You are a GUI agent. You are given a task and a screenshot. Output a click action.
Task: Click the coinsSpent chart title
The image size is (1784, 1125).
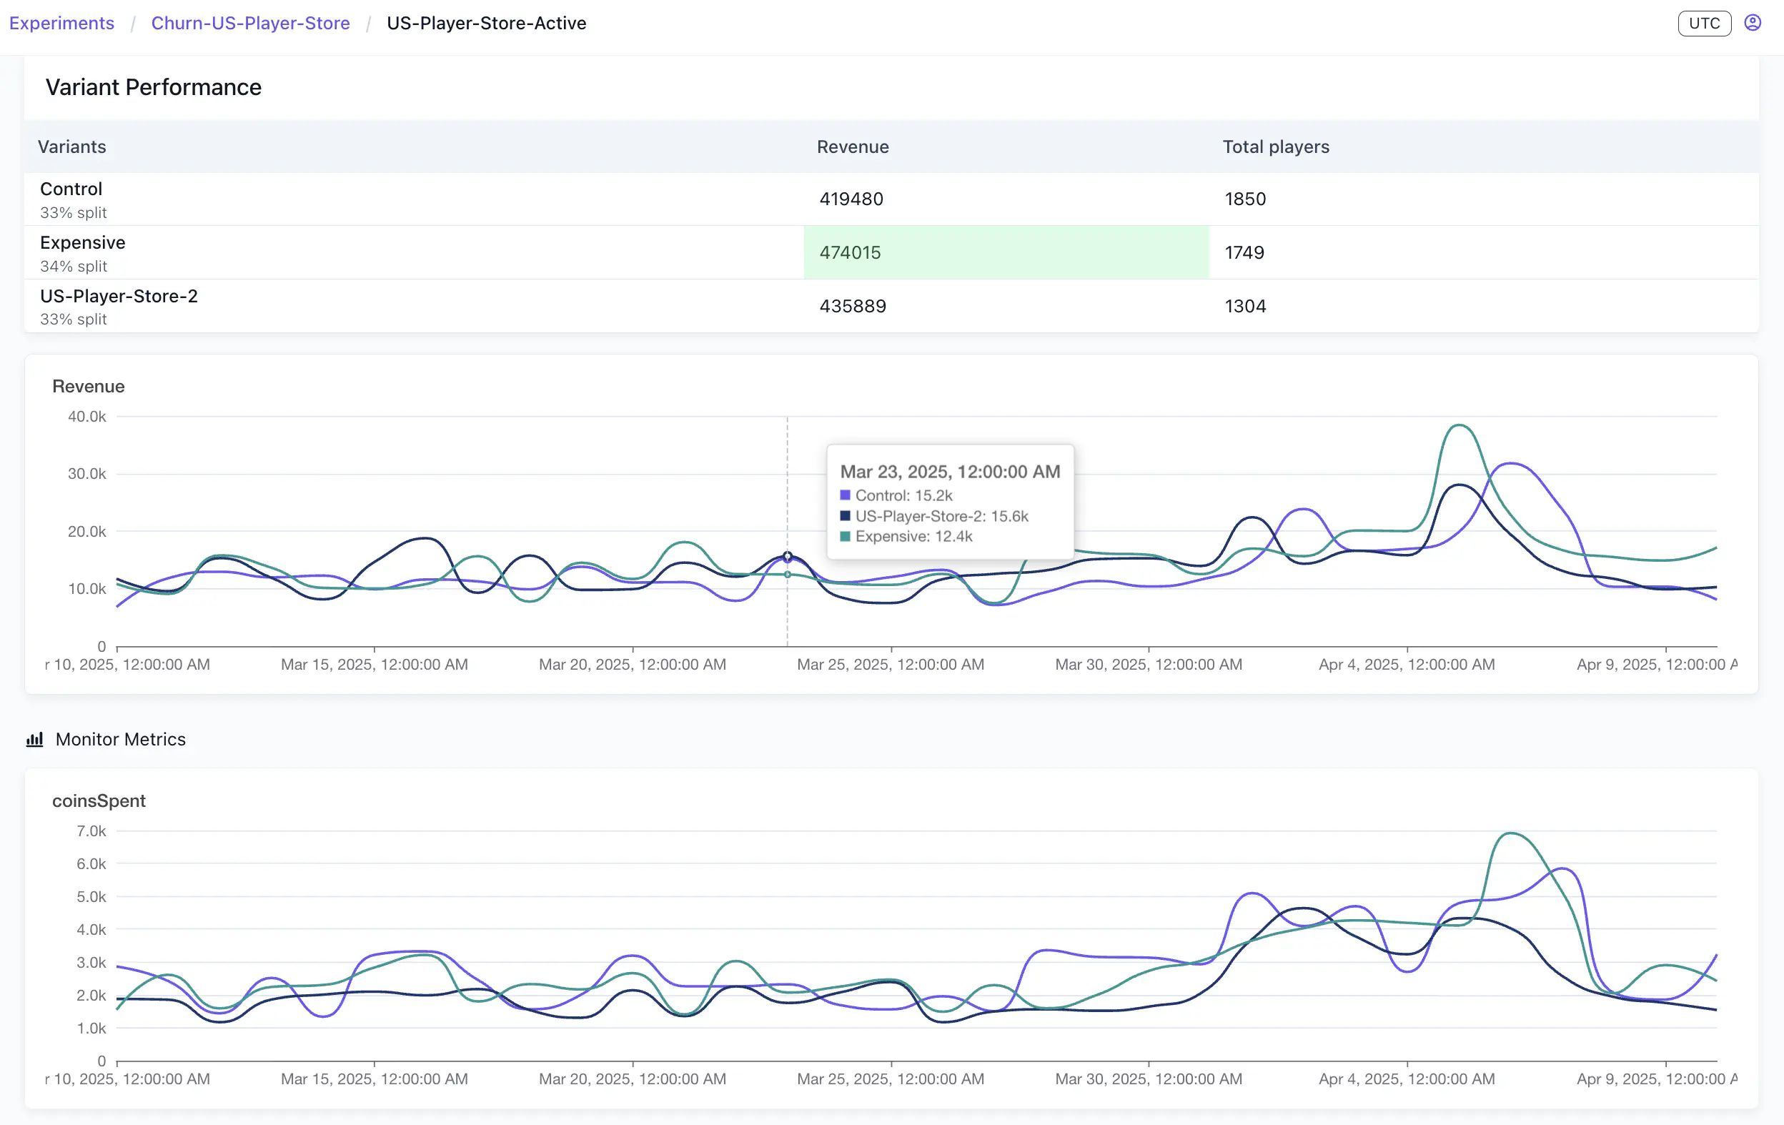[99, 801]
